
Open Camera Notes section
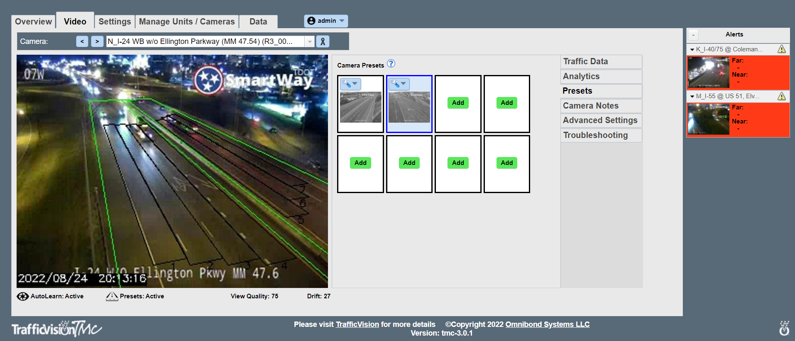click(x=601, y=106)
